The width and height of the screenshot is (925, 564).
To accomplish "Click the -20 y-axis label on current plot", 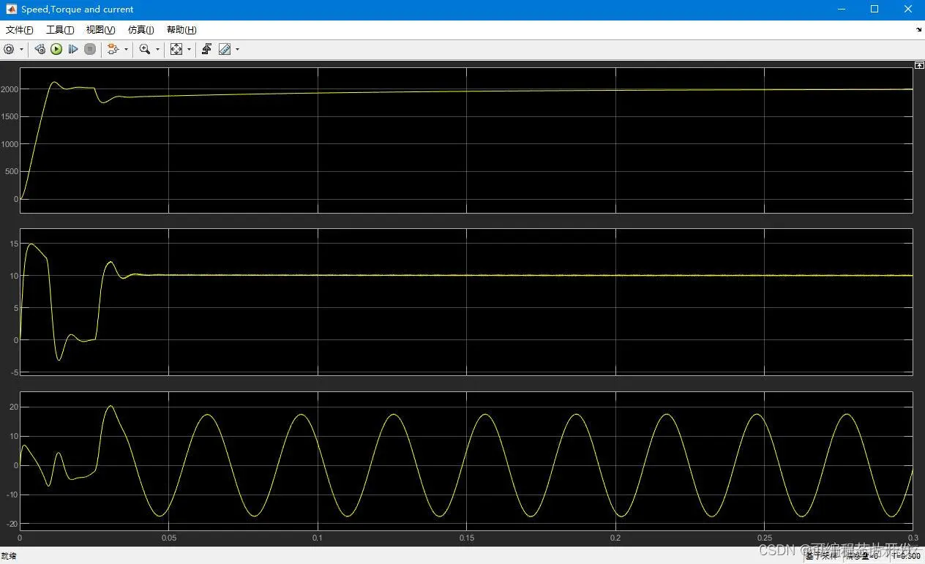I will [12, 524].
